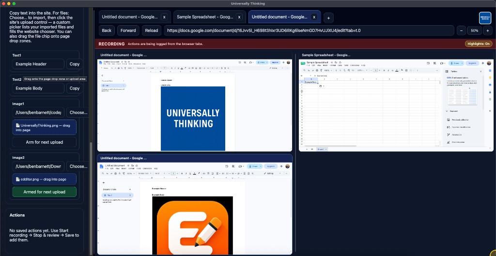
Task: Switch to first Untitled document tab
Action: point(130,17)
